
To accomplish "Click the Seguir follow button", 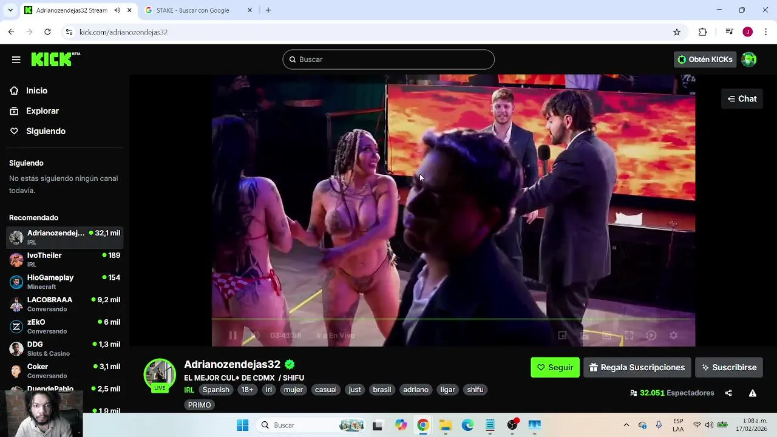I will [555, 367].
